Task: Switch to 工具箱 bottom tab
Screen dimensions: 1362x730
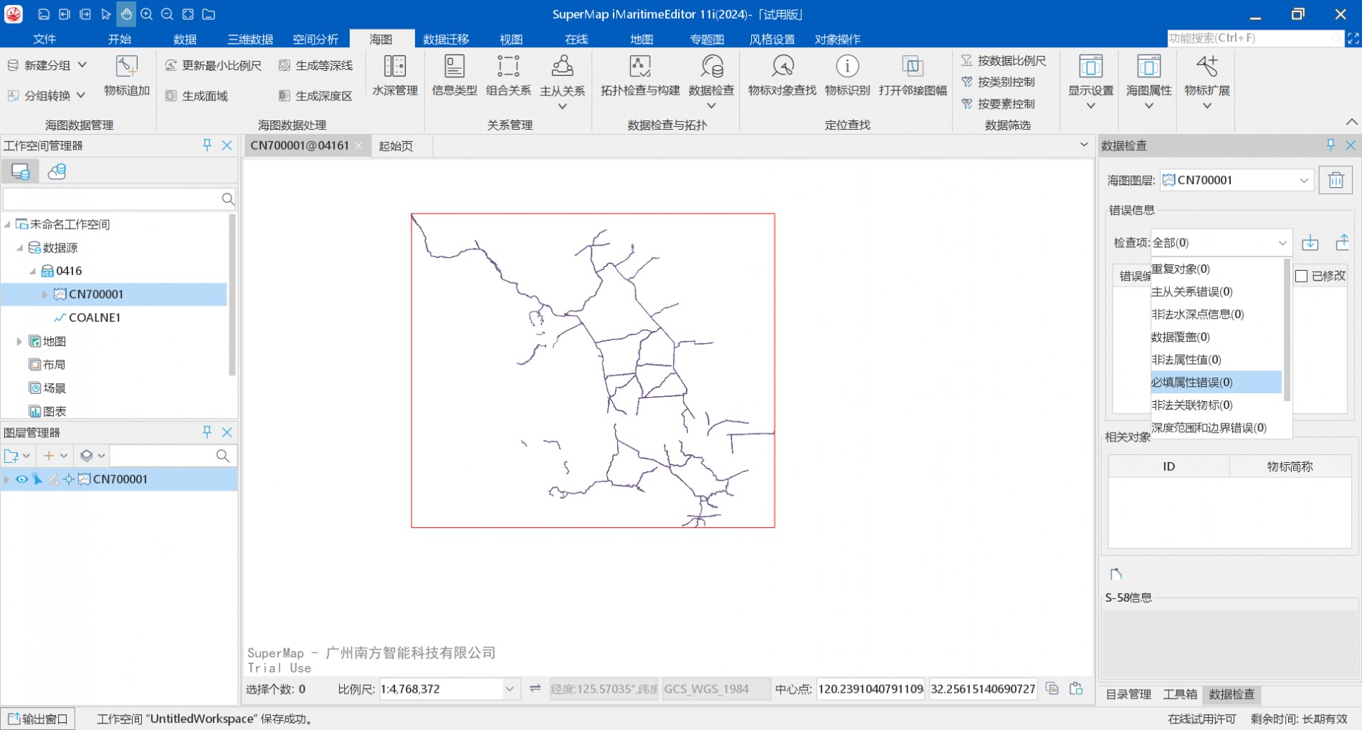Action: coord(1180,693)
